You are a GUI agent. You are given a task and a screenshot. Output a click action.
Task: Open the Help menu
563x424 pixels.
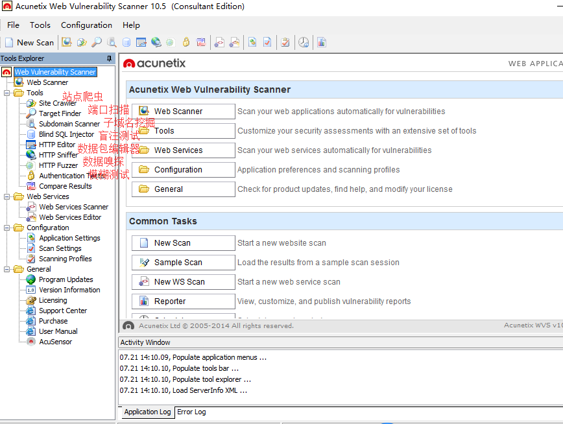click(x=131, y=25)
